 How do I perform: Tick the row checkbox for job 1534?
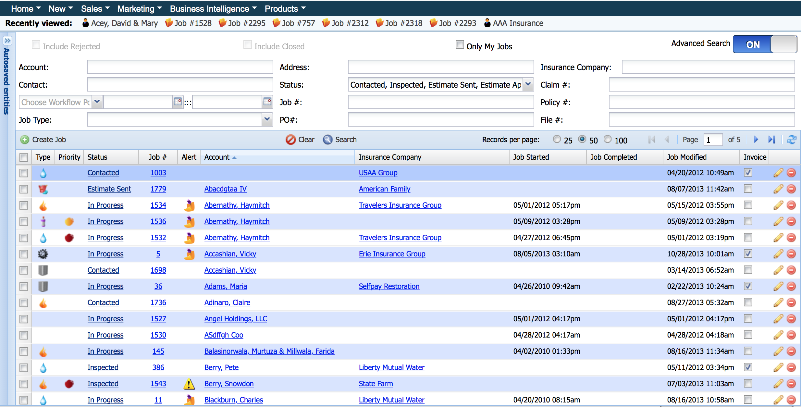[x=24, y=205]
